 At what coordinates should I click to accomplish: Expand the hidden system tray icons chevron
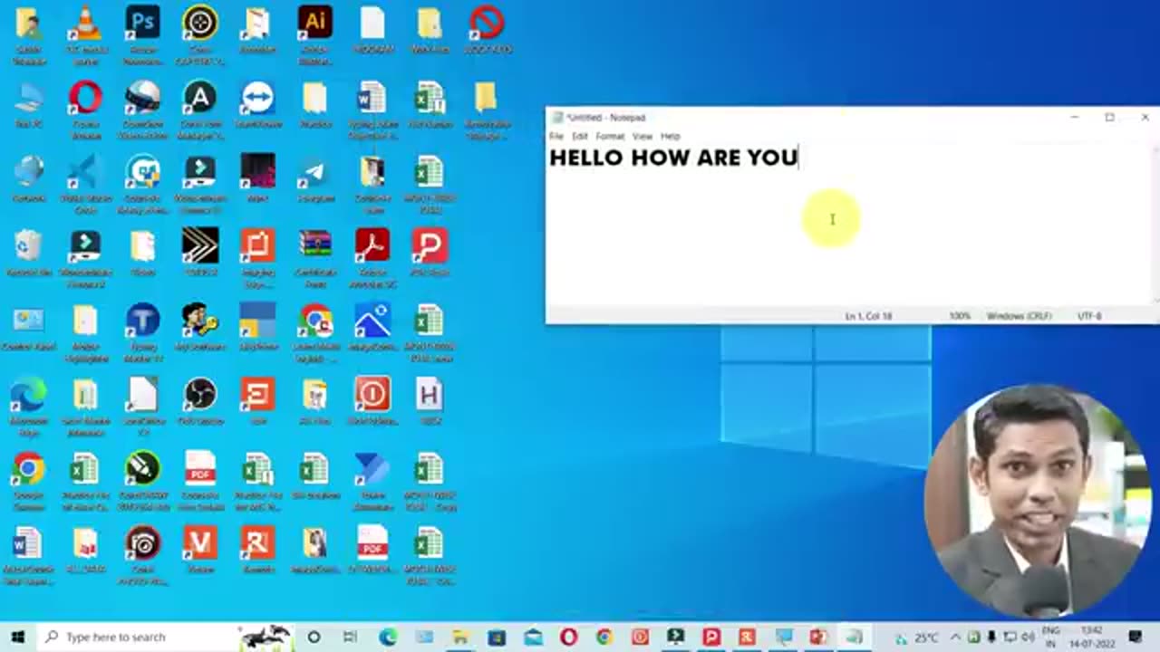point(956,637)
